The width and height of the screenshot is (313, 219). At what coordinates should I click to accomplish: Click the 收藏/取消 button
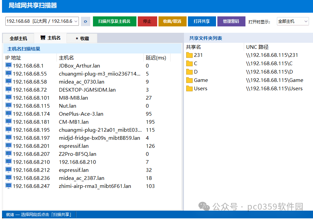(172, 21)
